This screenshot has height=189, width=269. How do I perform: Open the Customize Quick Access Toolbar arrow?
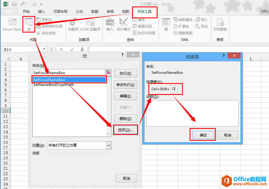[x=41, y=4]
